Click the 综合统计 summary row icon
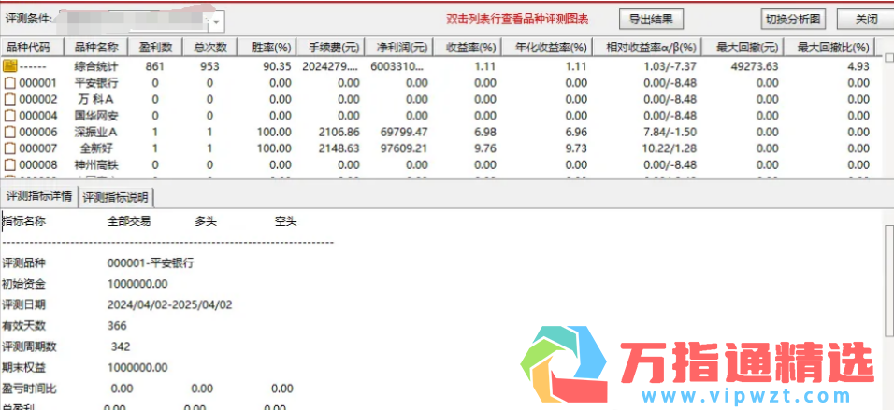 9,66
